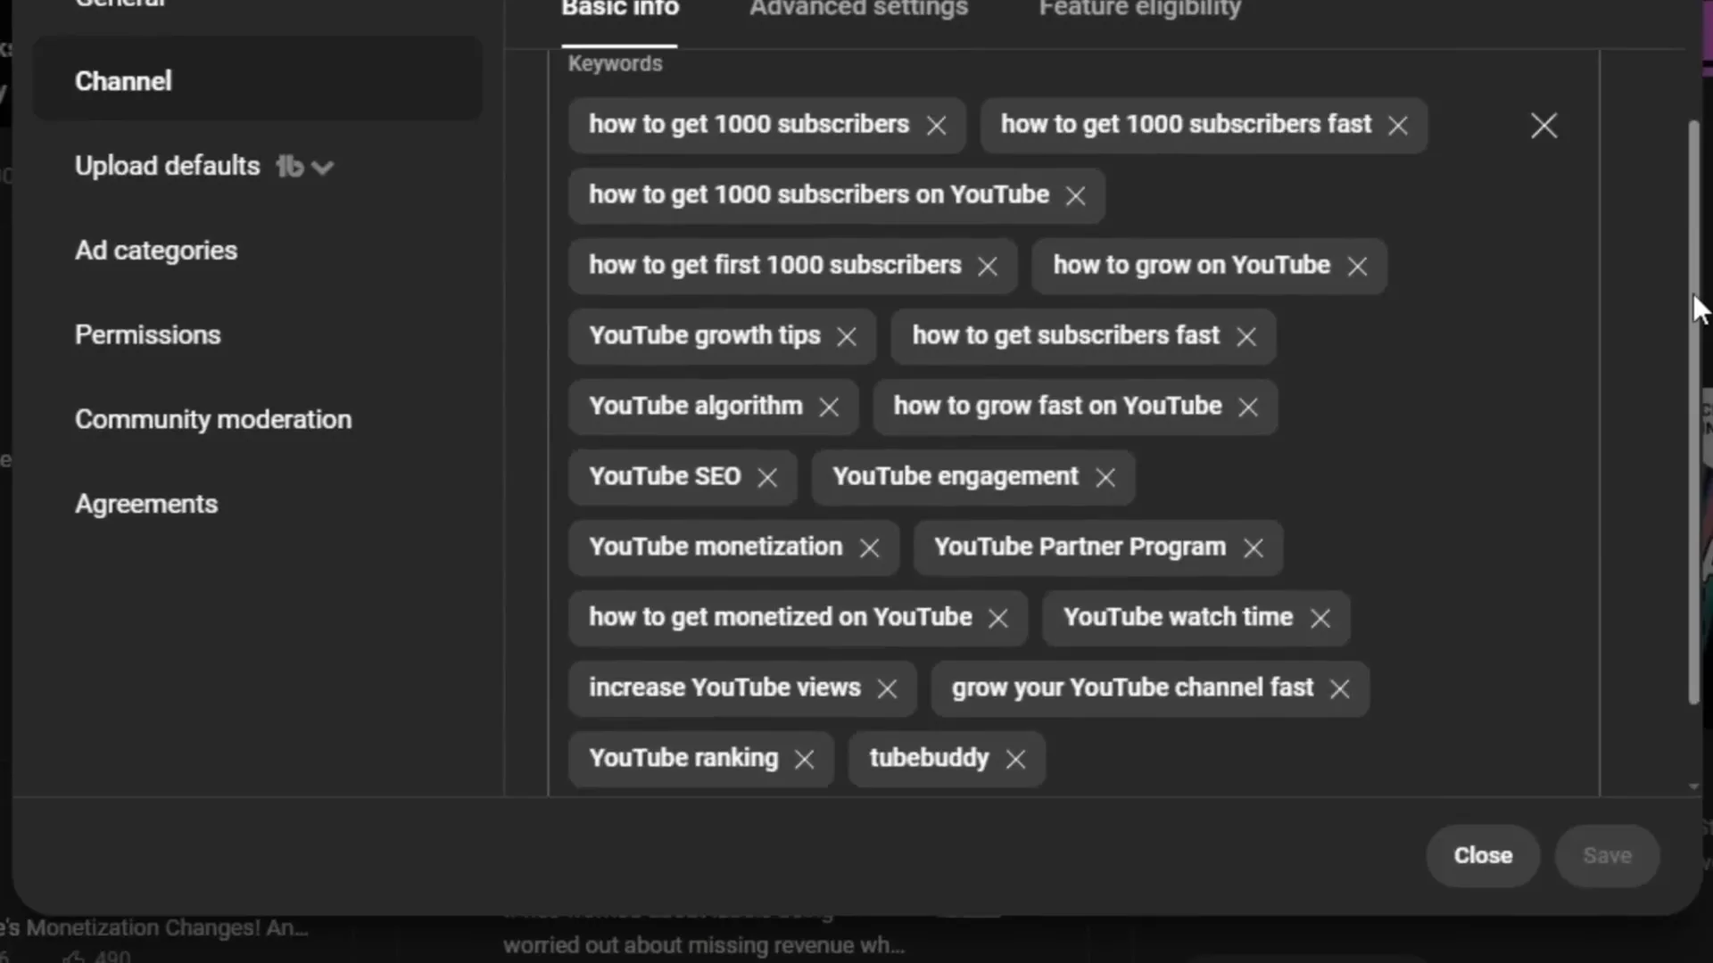Remove the "YouTube SEO" keyword tag
This screenshot has width=1713, height=963.
(767, 477)
